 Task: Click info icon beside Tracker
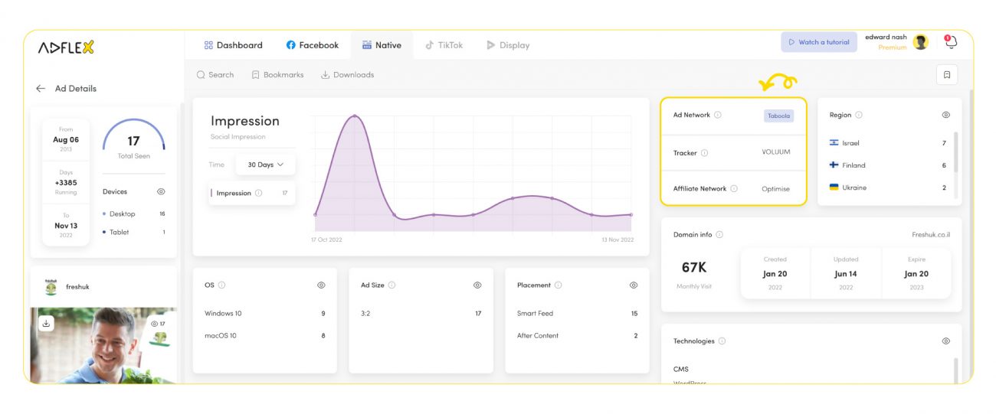pyautogui.click(x=704, y=153)
